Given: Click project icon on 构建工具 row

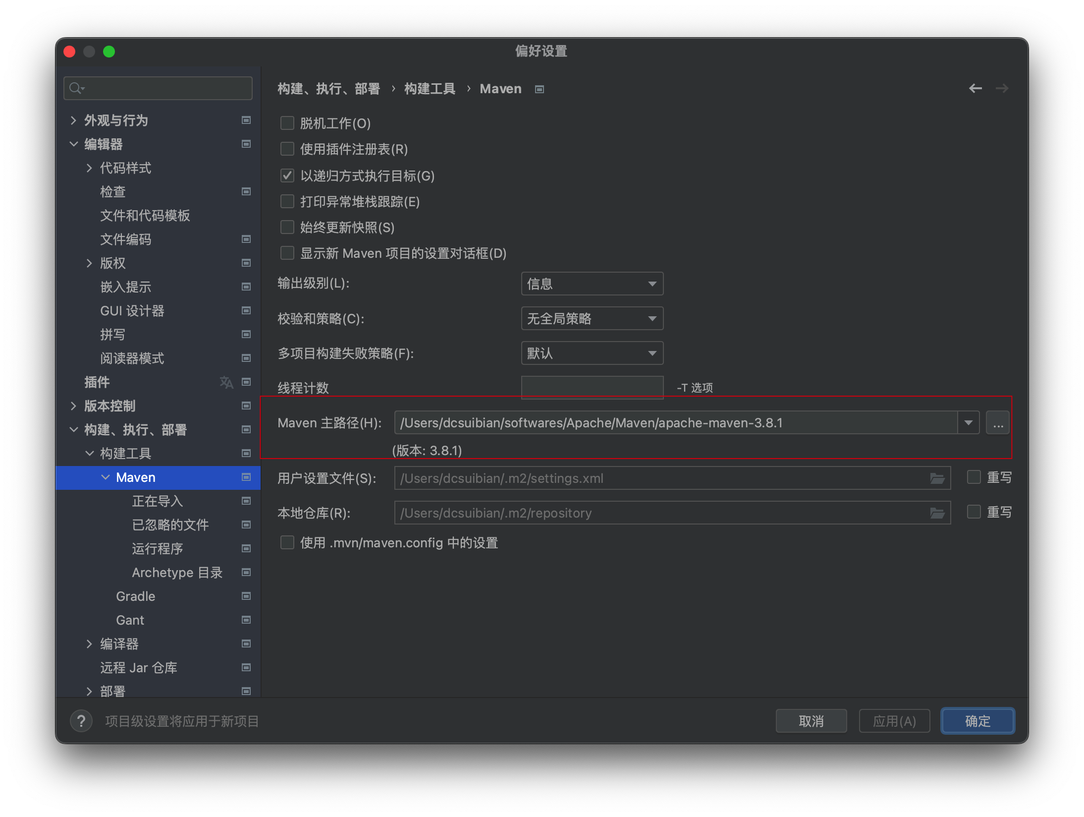Looking at the screenshot, I should tap(246, 453).
